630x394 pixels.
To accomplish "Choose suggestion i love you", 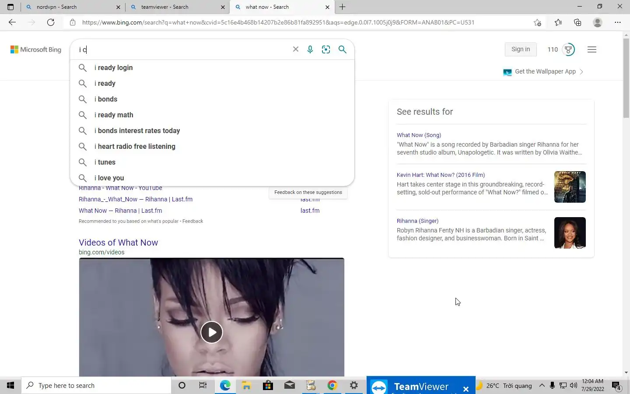I will (212, 178).
